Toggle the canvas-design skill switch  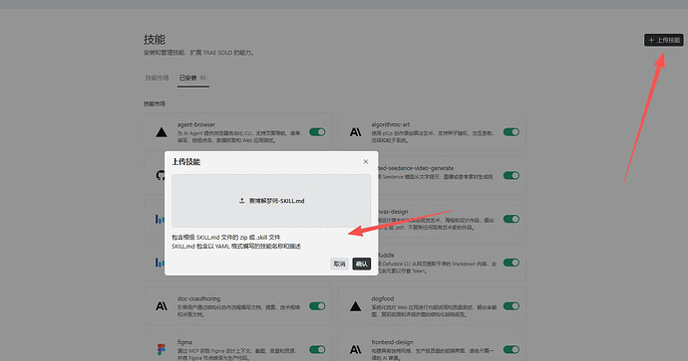tap(512, 219)
